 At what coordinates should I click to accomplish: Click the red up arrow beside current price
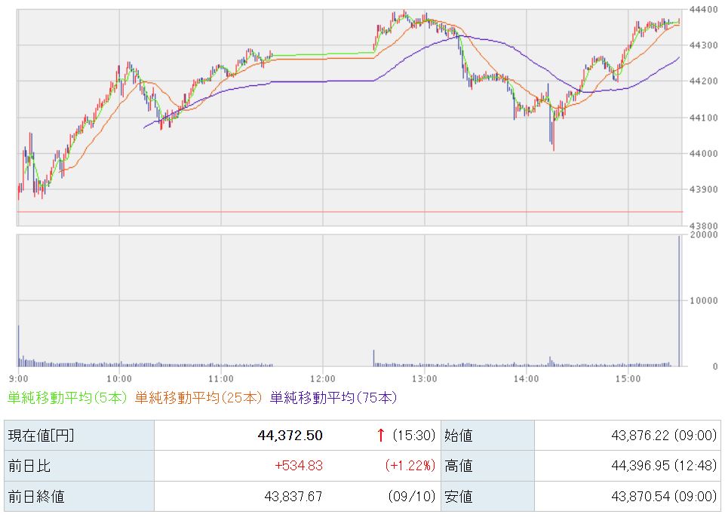[x=380, y=435]
